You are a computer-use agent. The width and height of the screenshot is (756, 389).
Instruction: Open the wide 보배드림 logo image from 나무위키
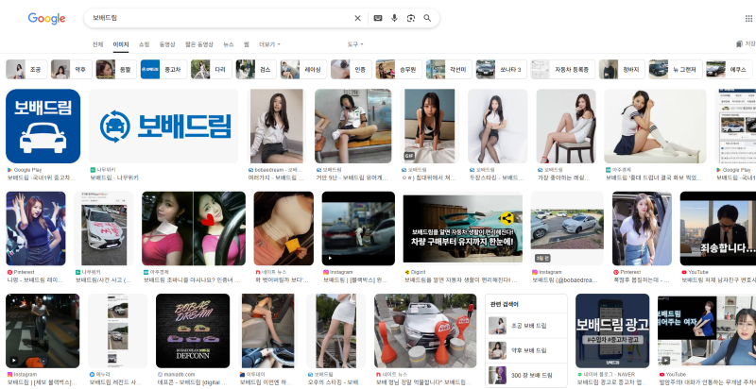point(163,127)
